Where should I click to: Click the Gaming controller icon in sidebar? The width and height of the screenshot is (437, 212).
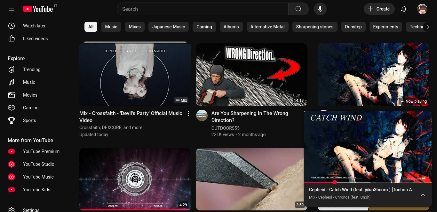(x=12, y=108)
